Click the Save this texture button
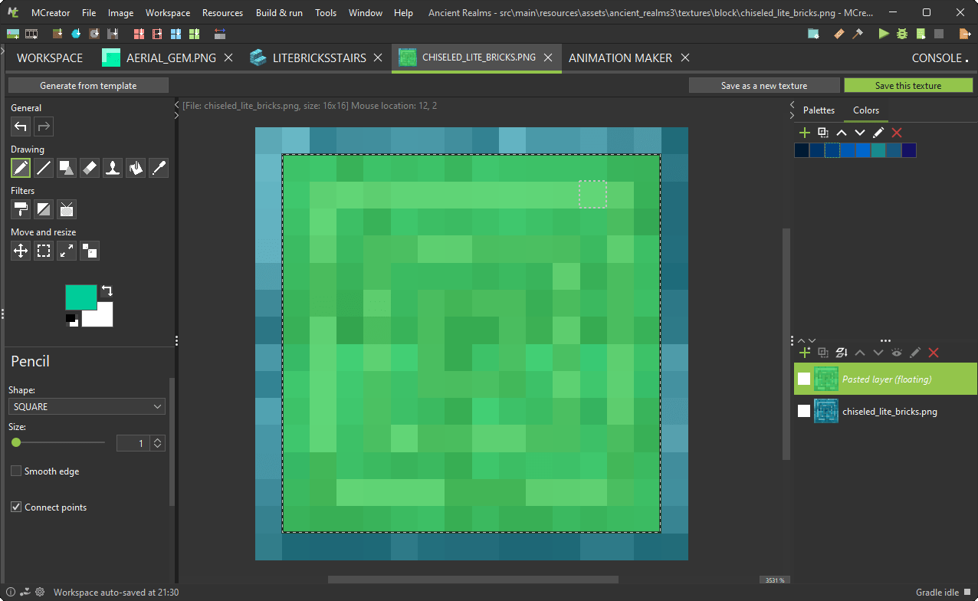This screenshot has height=601, width=978. coord(907,86)
